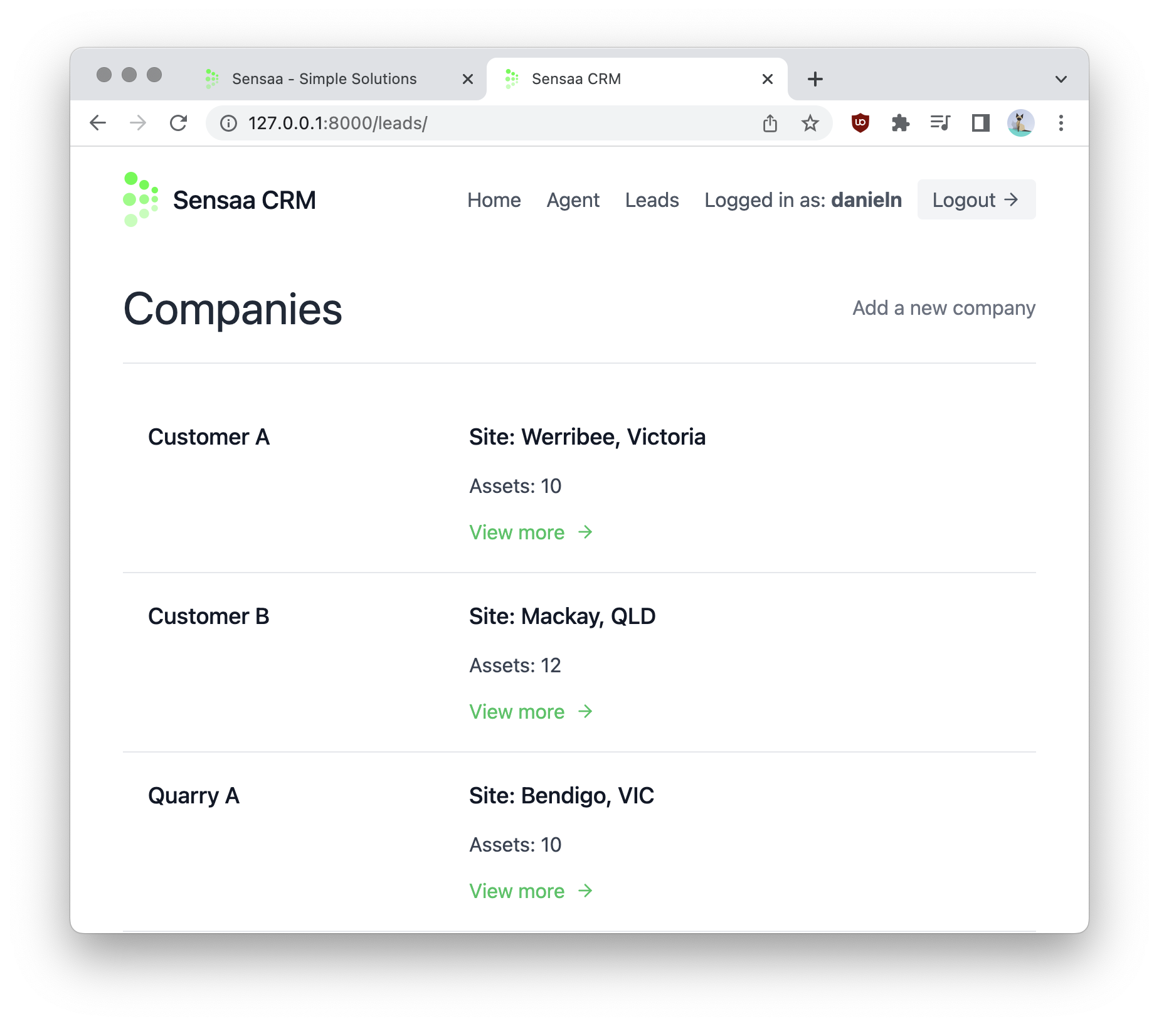Screen dimensions: 1159x1026
Task: Close the Sensaa - Simple Solutions tab
Action: pos(468,79)
